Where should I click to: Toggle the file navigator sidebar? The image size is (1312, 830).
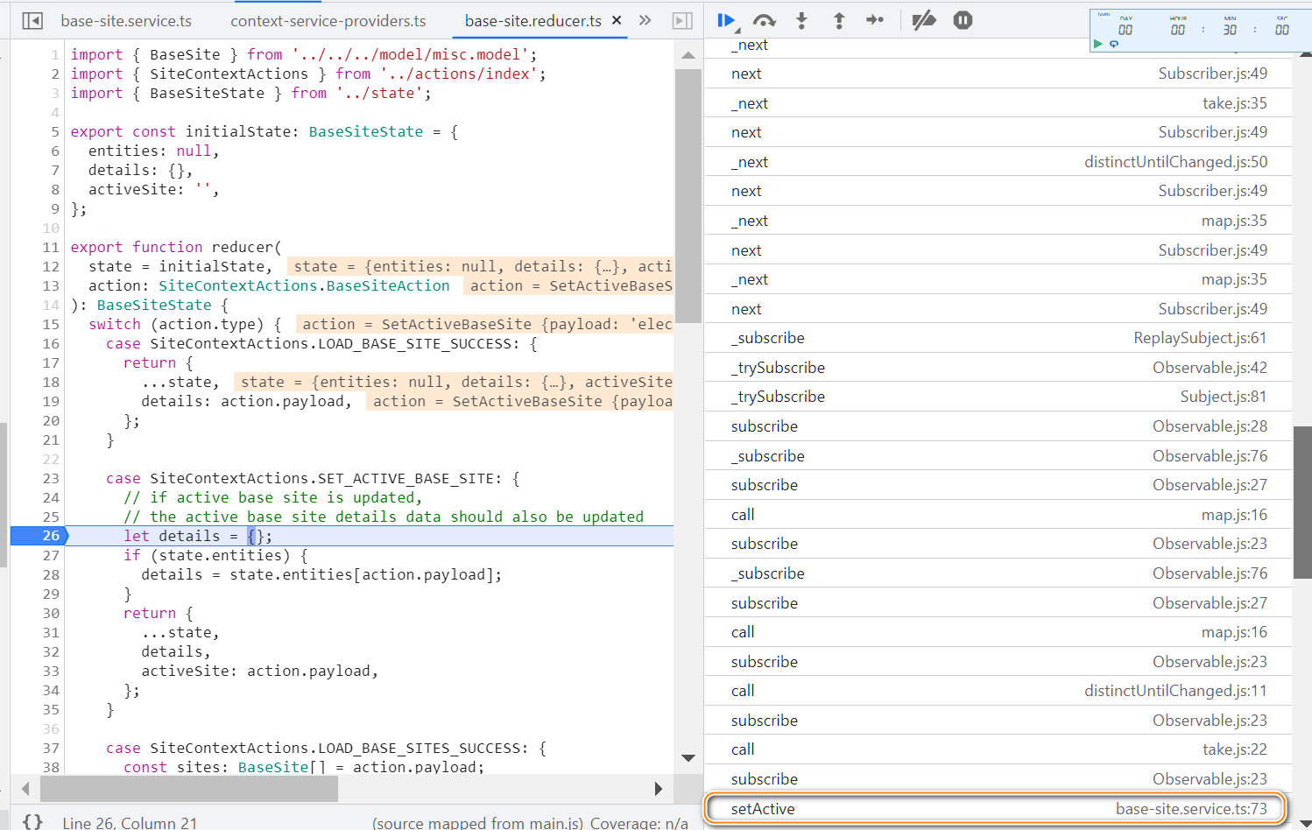[x=32, y=20]
